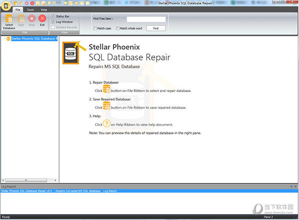Click the Select Database ribbon button
Screen dimensions: 299x220
(x=9, y=22)
